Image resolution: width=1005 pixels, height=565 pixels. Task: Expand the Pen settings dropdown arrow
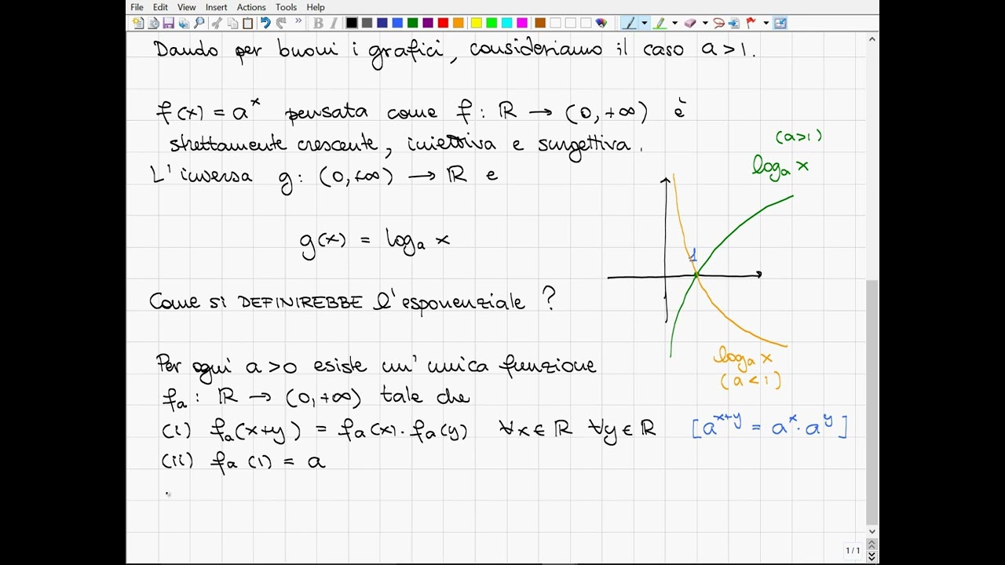(645, 23)
